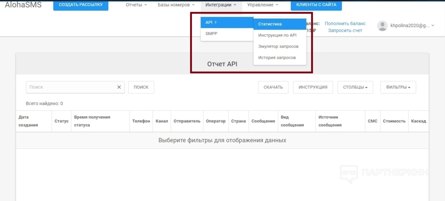Open the ИНСТРУКЦИЯ button
The width and height of the screenshot is (445, 201).
click(x=313, y=87)
